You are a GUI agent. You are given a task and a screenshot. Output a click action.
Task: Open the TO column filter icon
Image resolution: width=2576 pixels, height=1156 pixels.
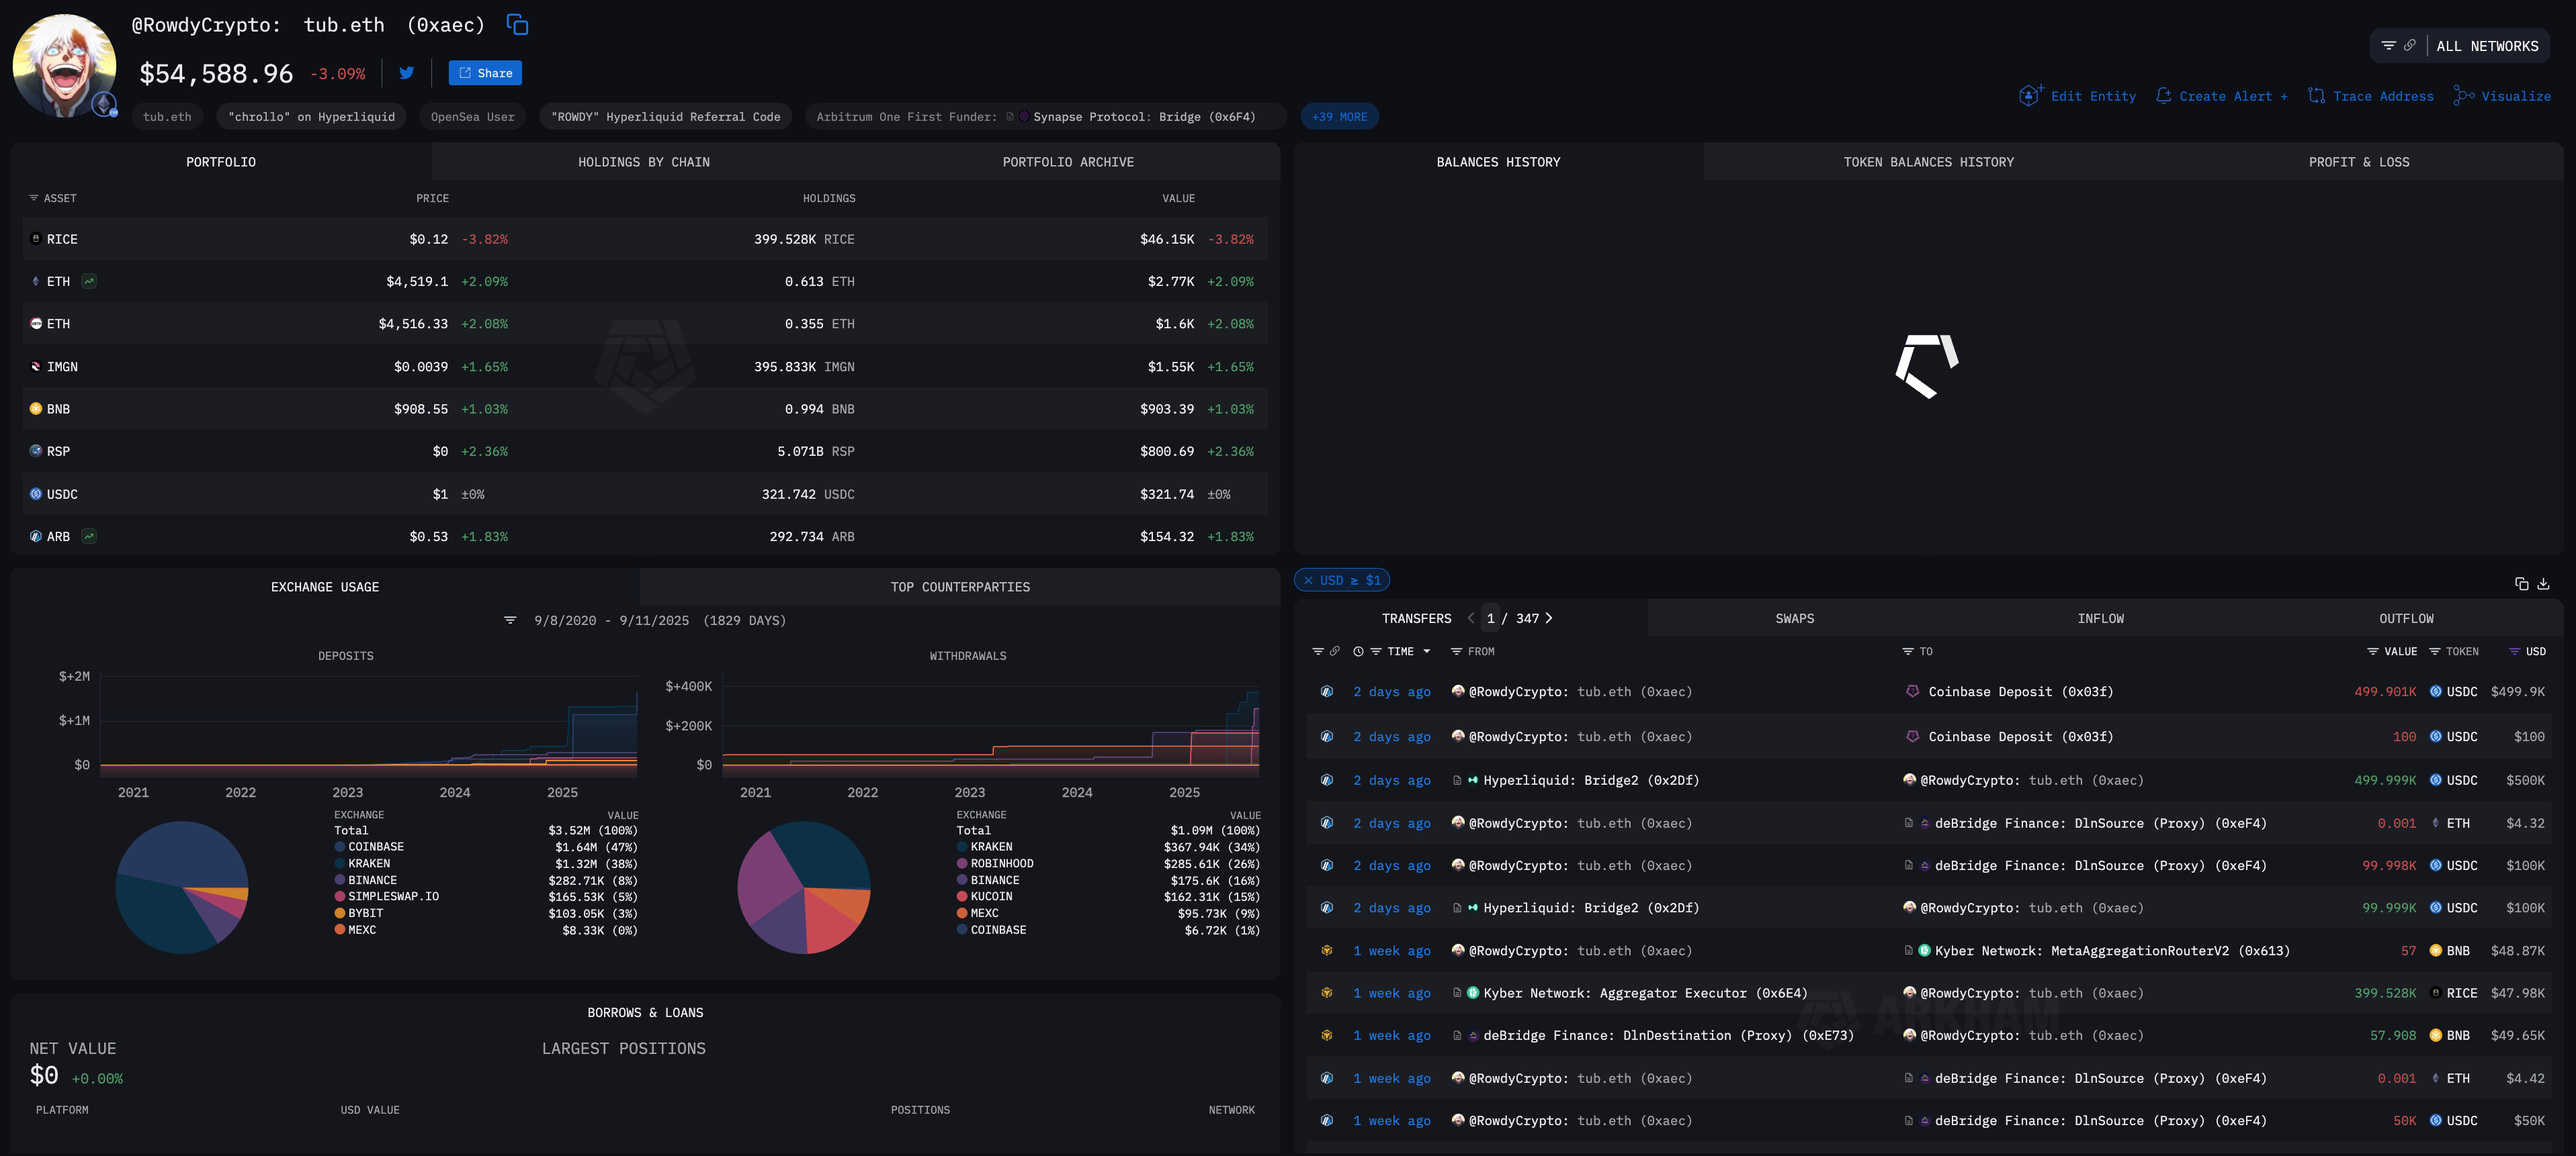pyautogui.click(x=1907, y=651)
